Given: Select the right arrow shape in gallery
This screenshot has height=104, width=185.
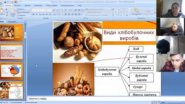Looking at the screenshot, I should [121, 12].
